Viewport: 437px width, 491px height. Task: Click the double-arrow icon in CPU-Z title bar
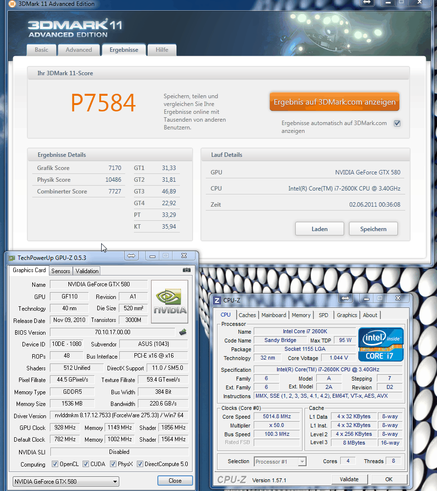(x=346, y=298)
